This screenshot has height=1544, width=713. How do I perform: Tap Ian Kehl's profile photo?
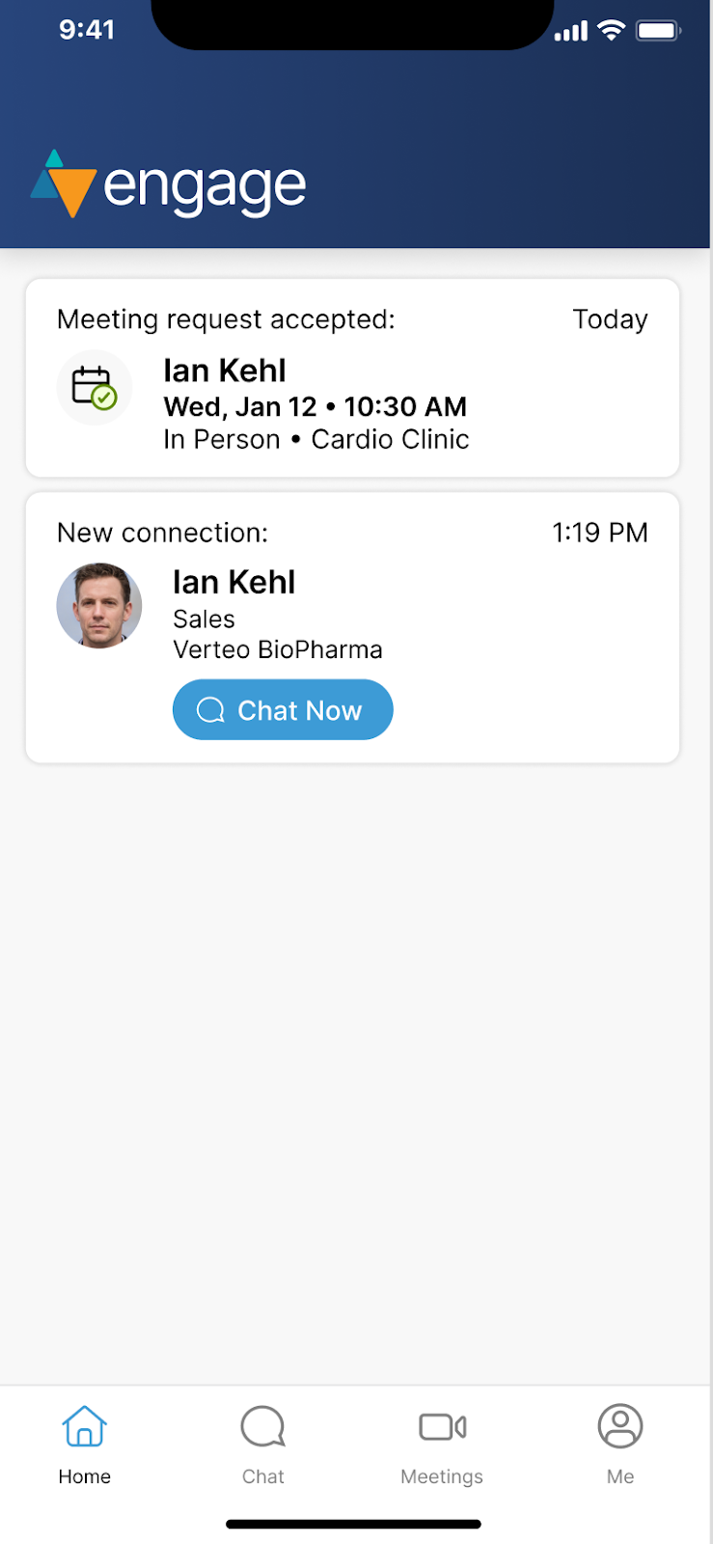99,606
